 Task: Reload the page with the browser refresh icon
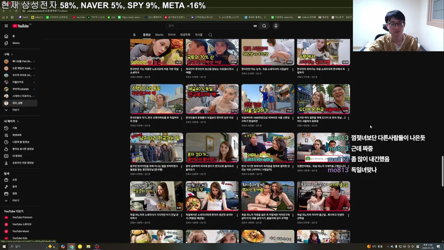[16, 11]
